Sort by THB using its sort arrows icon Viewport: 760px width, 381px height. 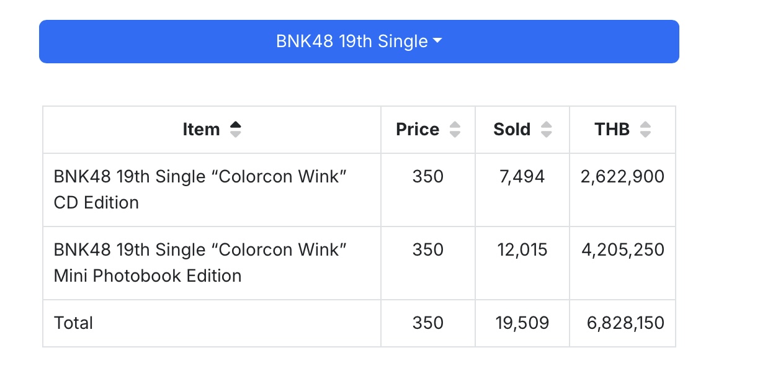point(645,129)
